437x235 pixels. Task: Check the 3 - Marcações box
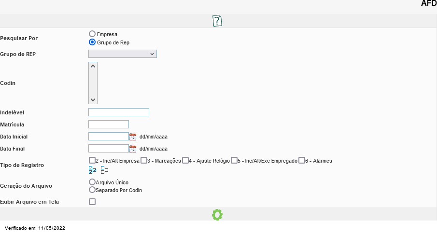[x=144, y=160]
